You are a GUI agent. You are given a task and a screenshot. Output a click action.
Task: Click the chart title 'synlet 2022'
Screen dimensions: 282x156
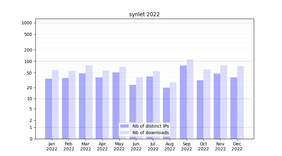(144, 14)
